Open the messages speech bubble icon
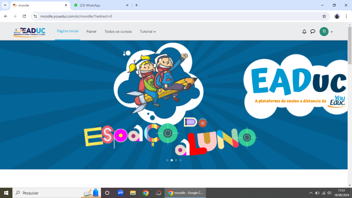352x198 pixels. (x=313, y=31)
